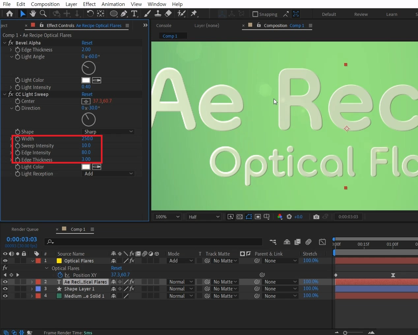Switch to the Review workspace

[361, 14]
